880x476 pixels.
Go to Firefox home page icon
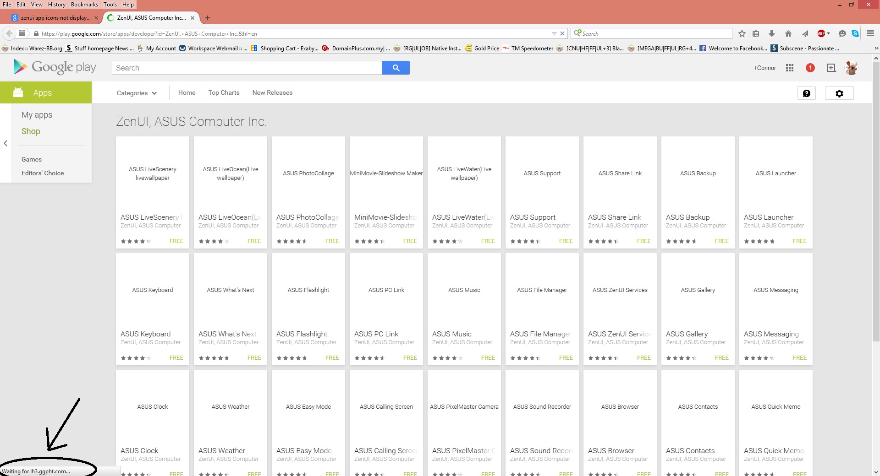788,33
